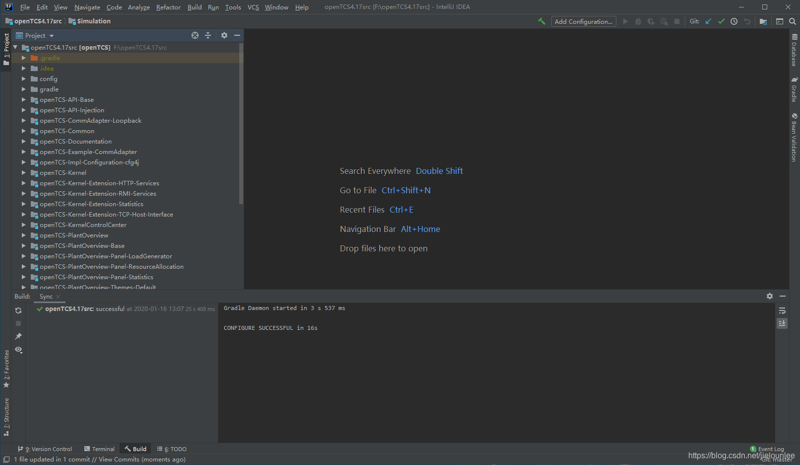Screen dimensions: 800x465
Task: Open the Navigate menu
Action: 87,7
